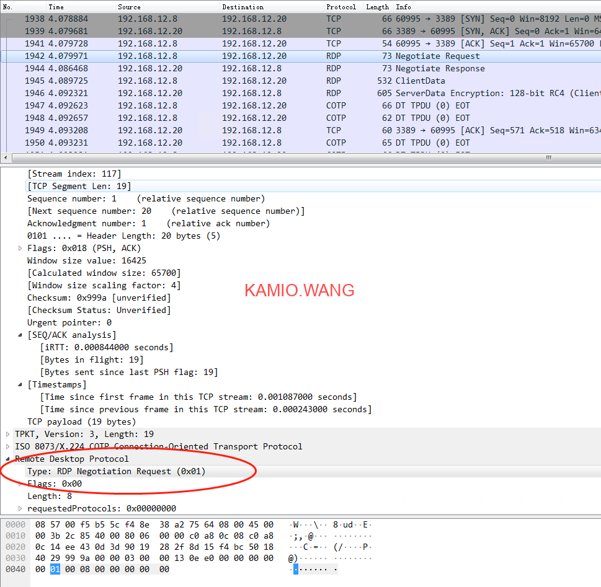Select packet 1945 ClientData row
Viewport: 601px width, 587px height.
click(310, 81)
